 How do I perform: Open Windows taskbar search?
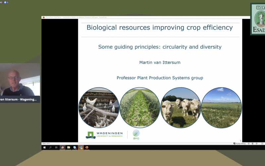(x=50, y=147)
